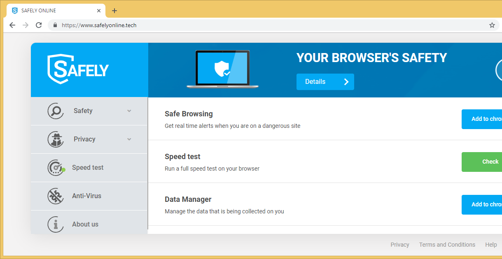Click the Privacy spy icon in sidebar
Viewport: 502px width, 259px height.
[56, 139]
